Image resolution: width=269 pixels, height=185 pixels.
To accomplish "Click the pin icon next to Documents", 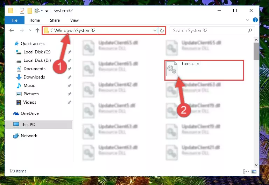I will pos(70,69).
